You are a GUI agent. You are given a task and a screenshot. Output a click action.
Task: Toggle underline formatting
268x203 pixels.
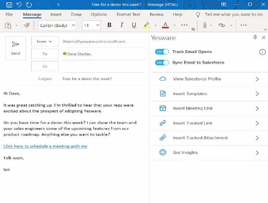coord(134,25)
